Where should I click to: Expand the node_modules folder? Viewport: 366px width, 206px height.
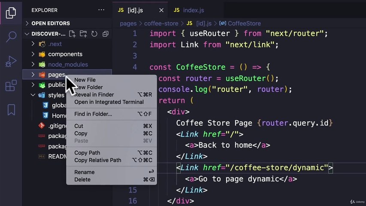tap(33, 64)
